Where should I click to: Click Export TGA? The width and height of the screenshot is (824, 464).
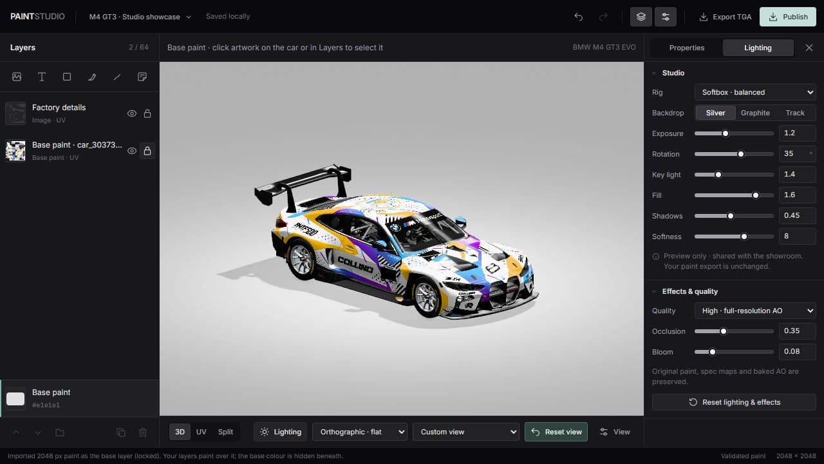725,17
